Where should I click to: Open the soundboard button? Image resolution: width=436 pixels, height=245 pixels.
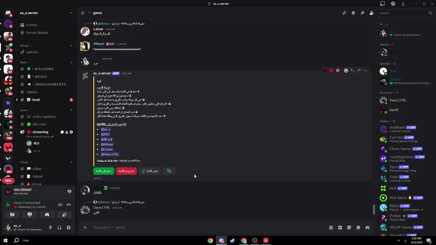(64, 215)
